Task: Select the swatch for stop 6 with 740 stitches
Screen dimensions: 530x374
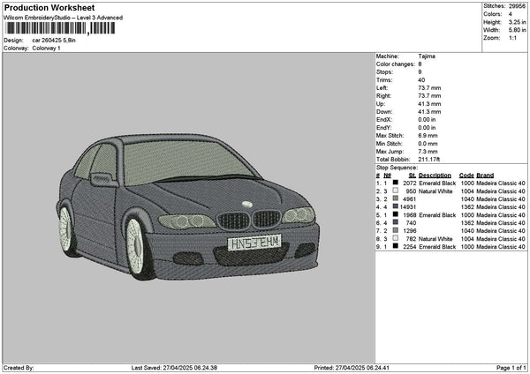Action: [x=395, y=223]
